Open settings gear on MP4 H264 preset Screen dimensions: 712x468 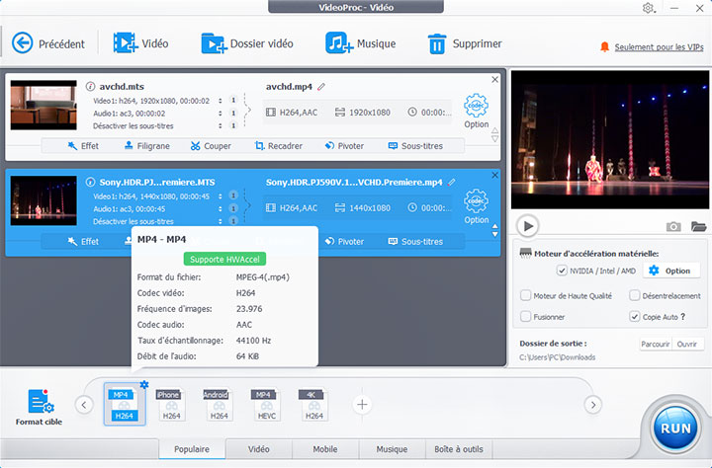[x=144, y=384]
